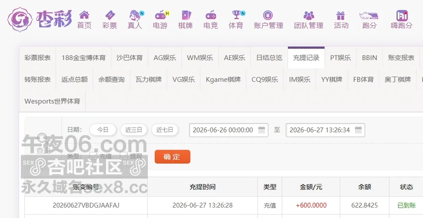This screenshot has height=218, width=423.
Task: Switch to 转账报表 tab
Action: click(x=37, y=79)
